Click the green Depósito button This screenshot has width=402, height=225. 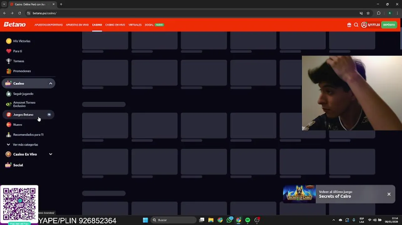pos(389,25)
